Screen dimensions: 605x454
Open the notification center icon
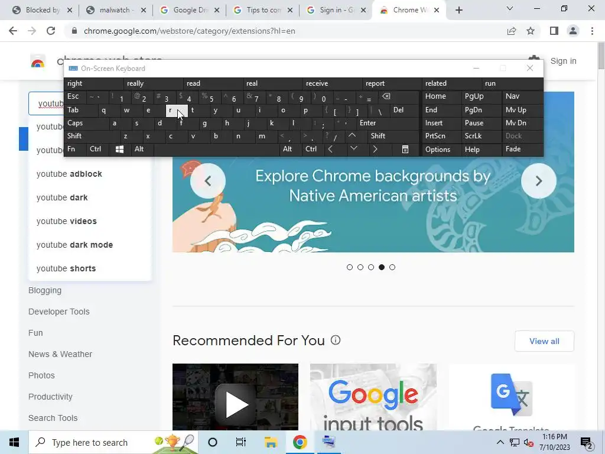(586, 442)
